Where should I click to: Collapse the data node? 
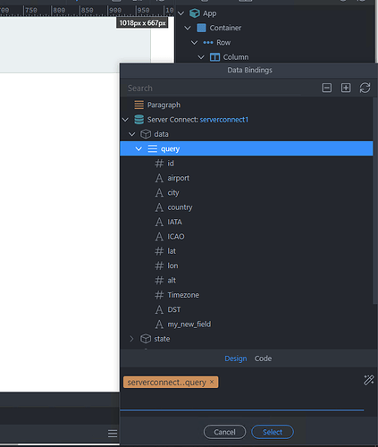tap(132, 134)
